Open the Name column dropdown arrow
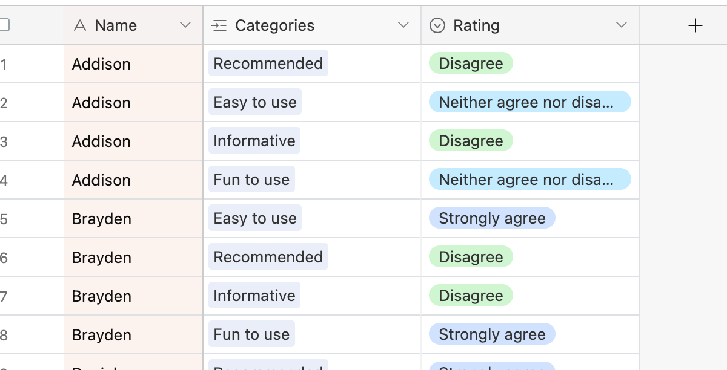The image size is (727, 370). click(185, 25)
